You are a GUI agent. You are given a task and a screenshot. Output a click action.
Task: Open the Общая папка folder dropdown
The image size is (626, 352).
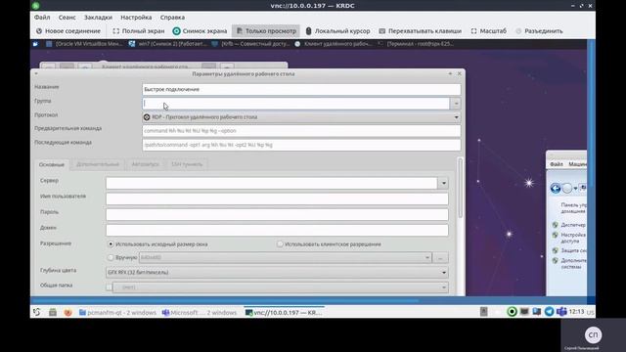[281, 287]
